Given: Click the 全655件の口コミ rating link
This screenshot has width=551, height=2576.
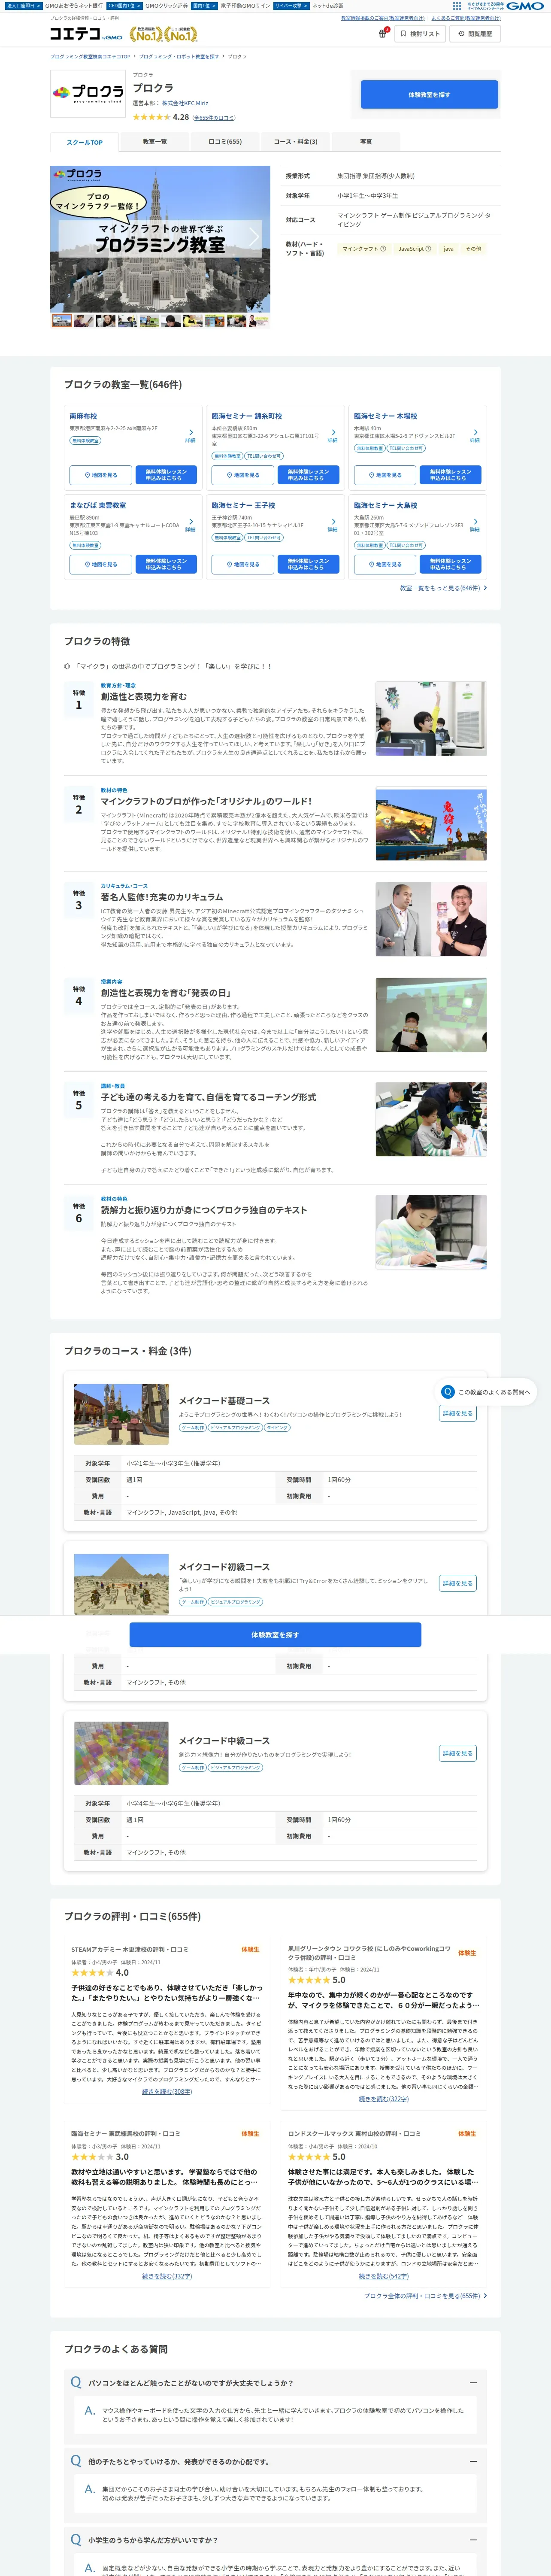Looking at the screenshot, I should (x=214, y=118).
